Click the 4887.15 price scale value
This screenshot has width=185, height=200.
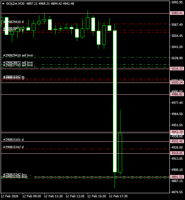coord(177,181)
